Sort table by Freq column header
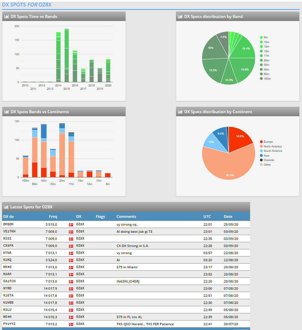 (53, 216)
